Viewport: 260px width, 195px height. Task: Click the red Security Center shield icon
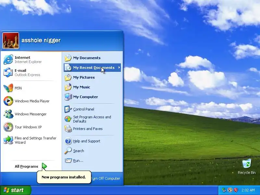click(236, 190)
